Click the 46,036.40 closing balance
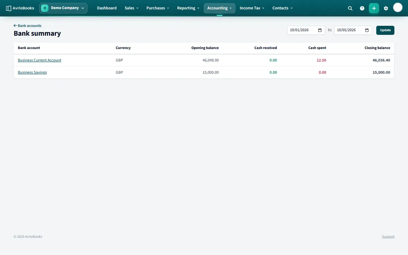This screenshot has width=408, height=255. pos(381,60)
